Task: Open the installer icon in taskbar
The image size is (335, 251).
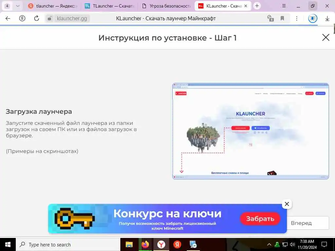Action: [193, 244]
